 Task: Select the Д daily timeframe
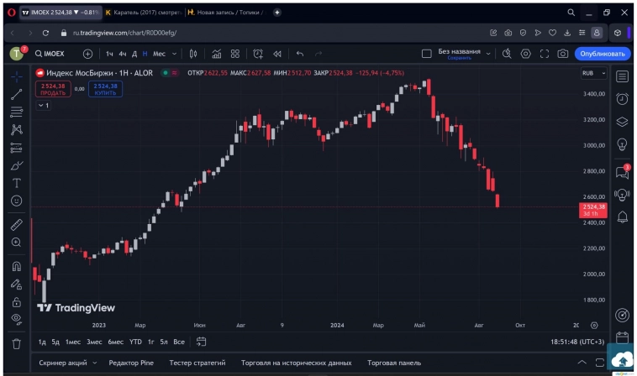134,54
